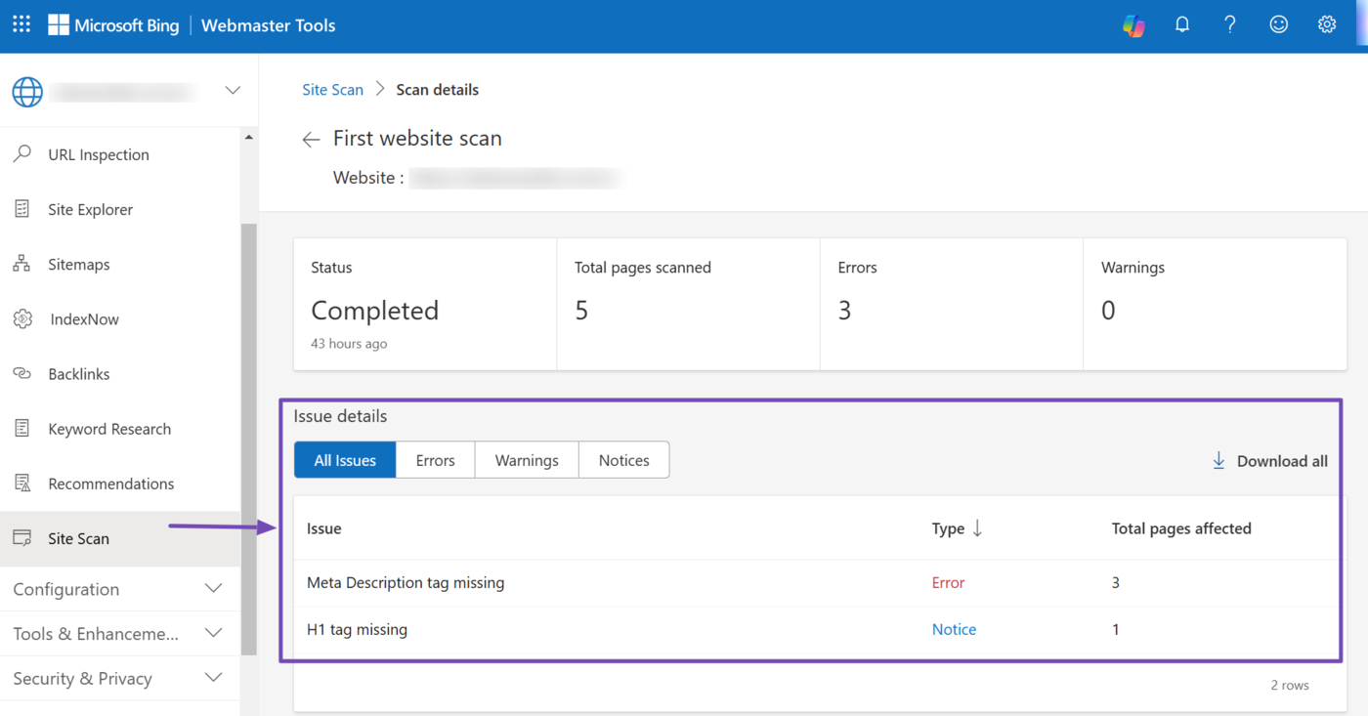Image resolution: width=1368 pixels, height=716 pixels.
Task: Click the Site Scan breadcrumb link
Action: [332, 90]
